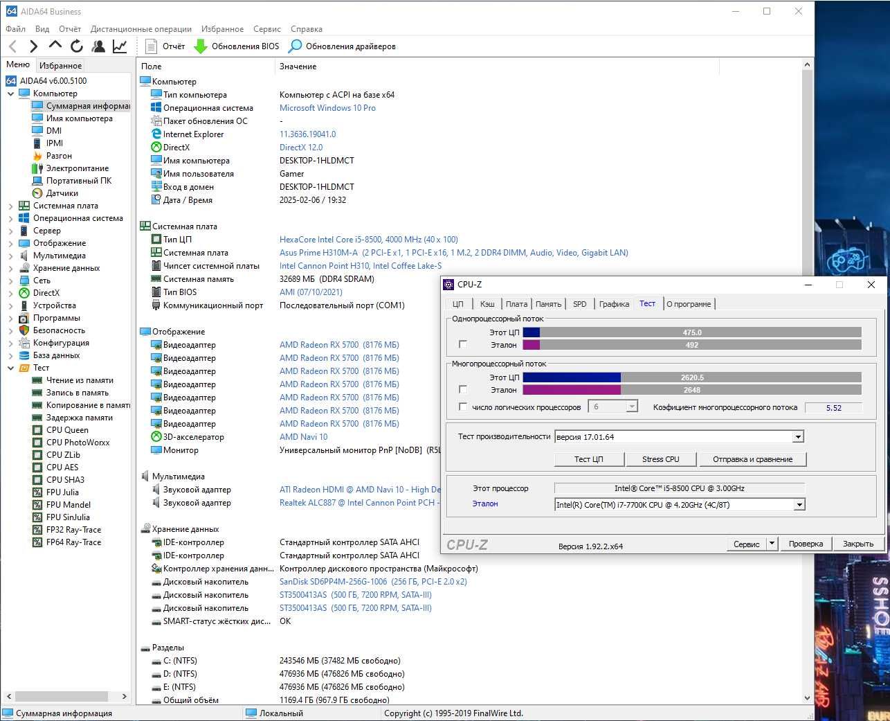This screenshot has width=890, height=721.
Task: Click the Отчёт report toolbar button
Action: coord(165,46)
